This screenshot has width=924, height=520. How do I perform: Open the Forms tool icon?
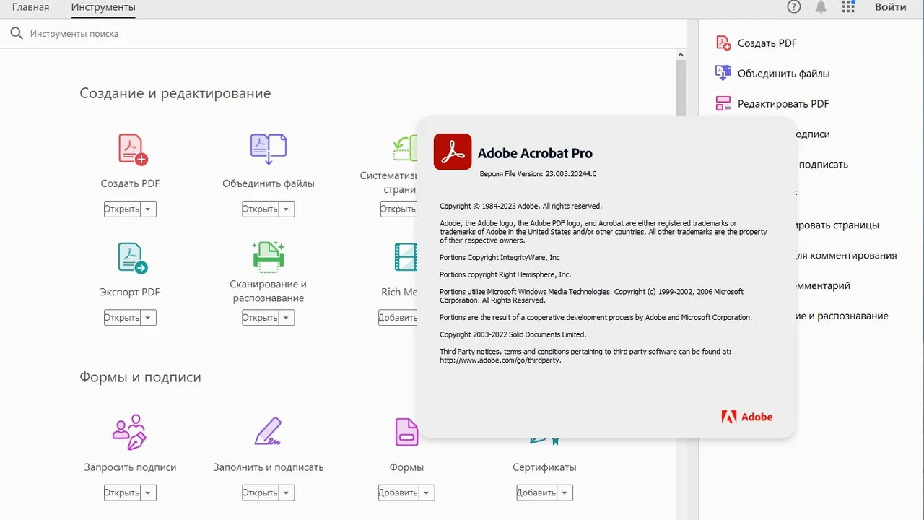coord(406,432)
